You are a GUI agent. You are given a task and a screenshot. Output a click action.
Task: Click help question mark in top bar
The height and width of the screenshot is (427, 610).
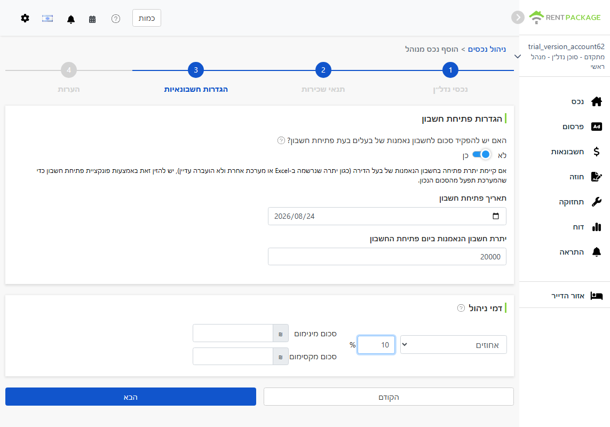(x=115, y=19)
